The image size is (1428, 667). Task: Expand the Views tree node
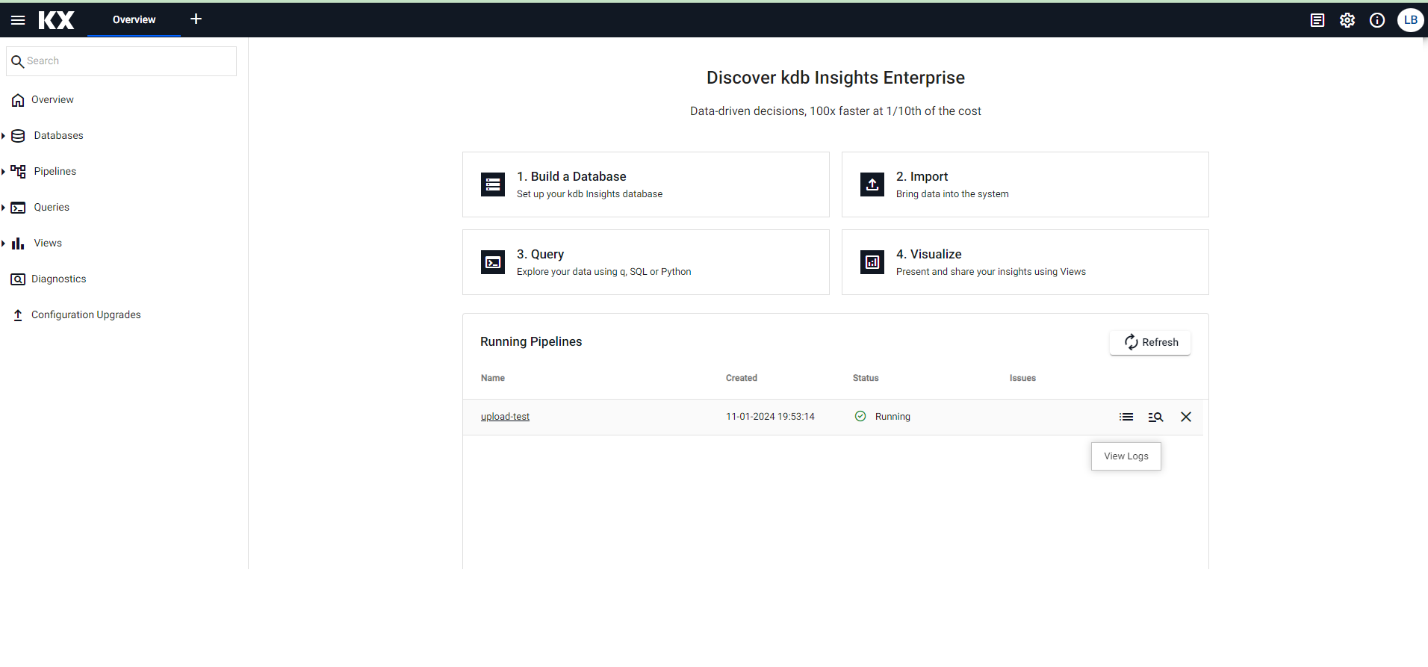[4, 243]
